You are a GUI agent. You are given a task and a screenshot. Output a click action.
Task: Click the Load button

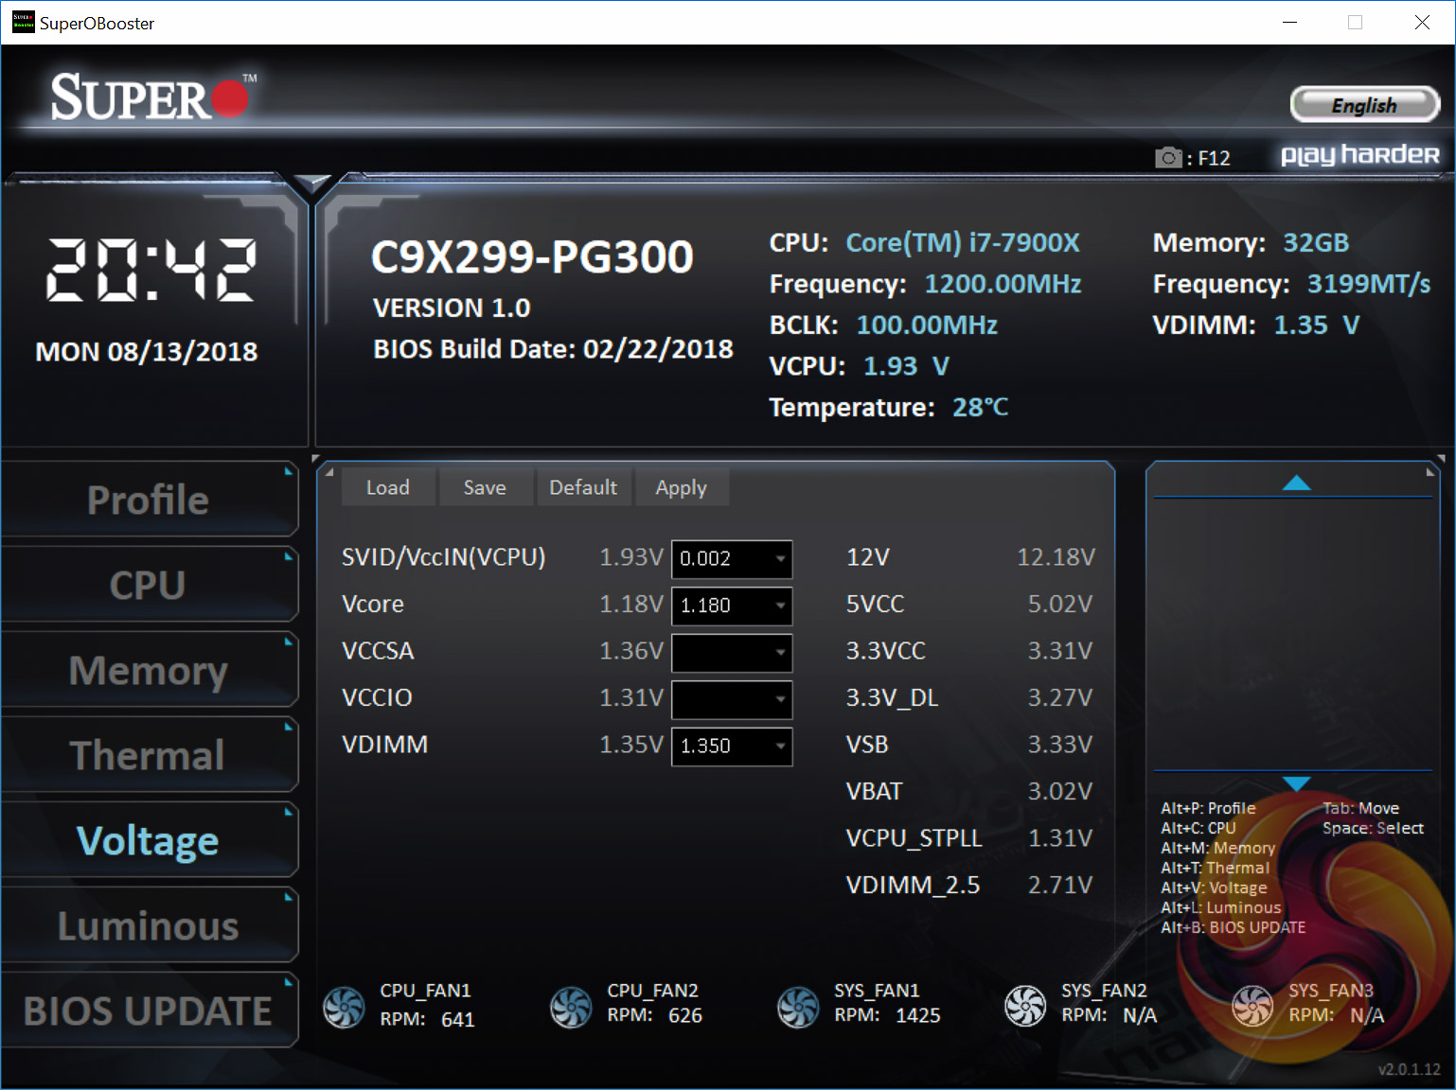click(388, 487)
